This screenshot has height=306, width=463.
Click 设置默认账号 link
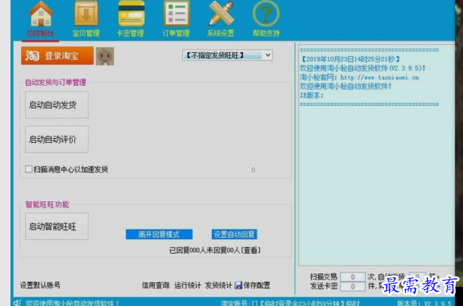click(40, 285)
